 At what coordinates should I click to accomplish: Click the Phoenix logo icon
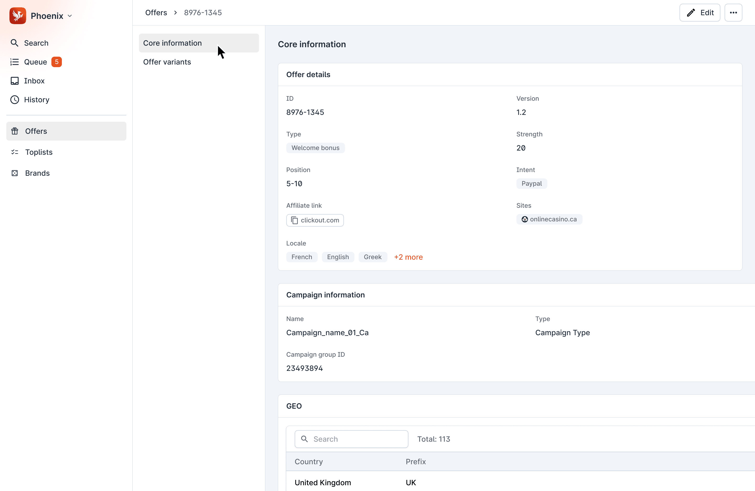[18, 15]
